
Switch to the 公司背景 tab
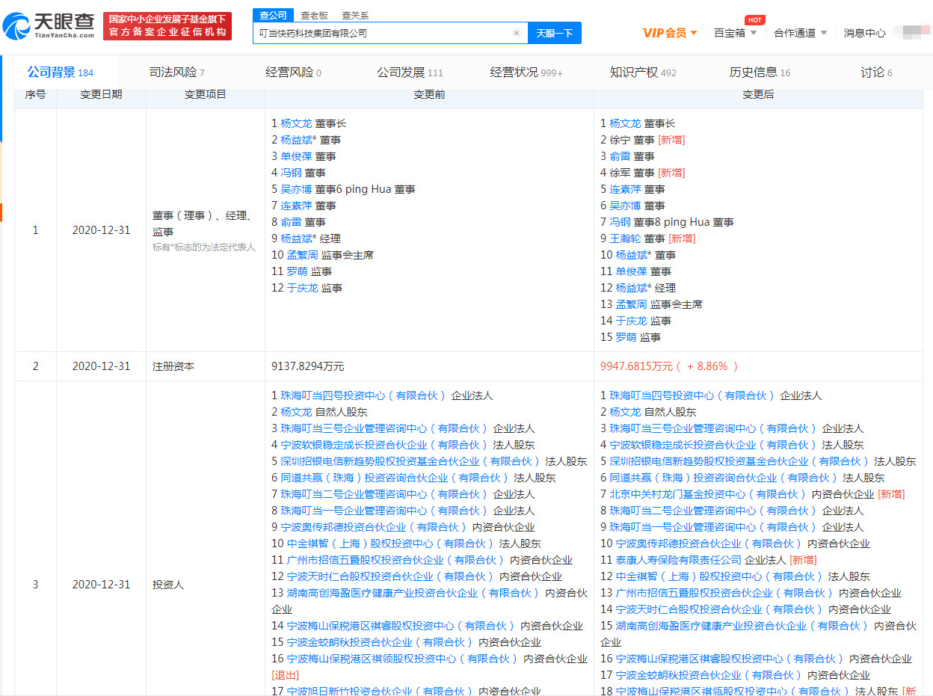click(60, 73)
